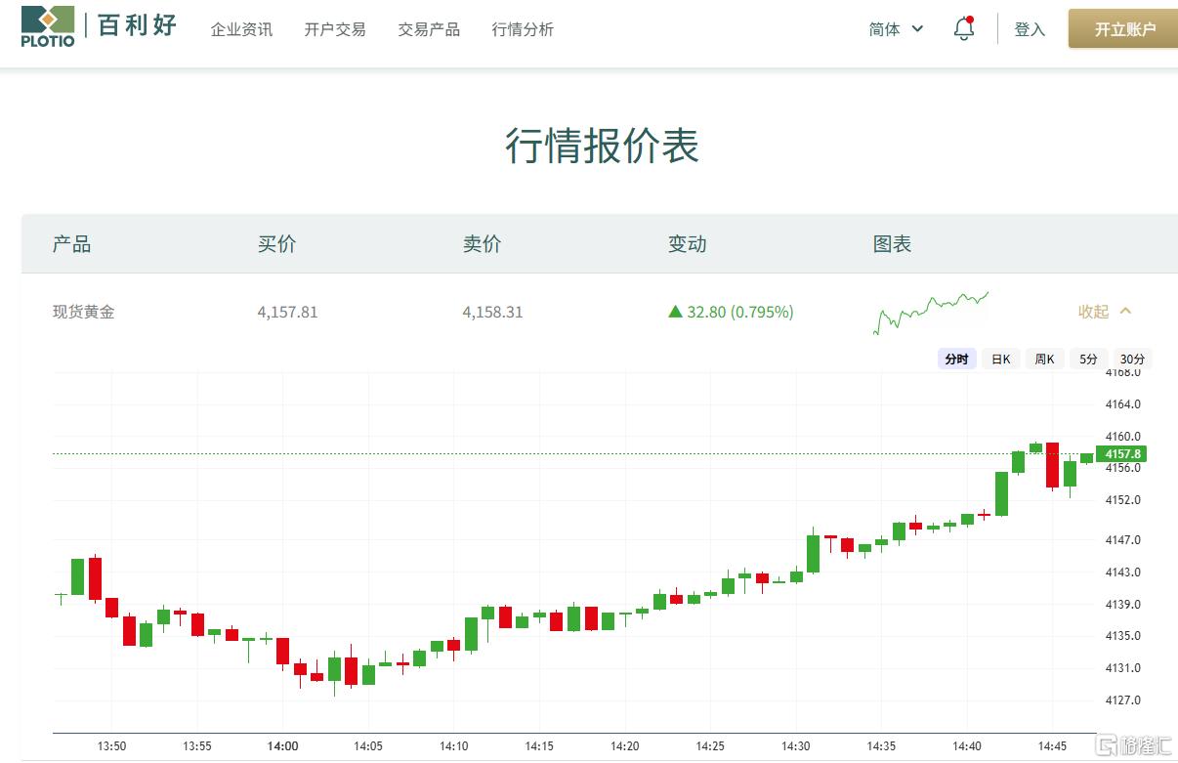Select the 分时 chart interval
1178x763 pixels.
click(956, 359)
